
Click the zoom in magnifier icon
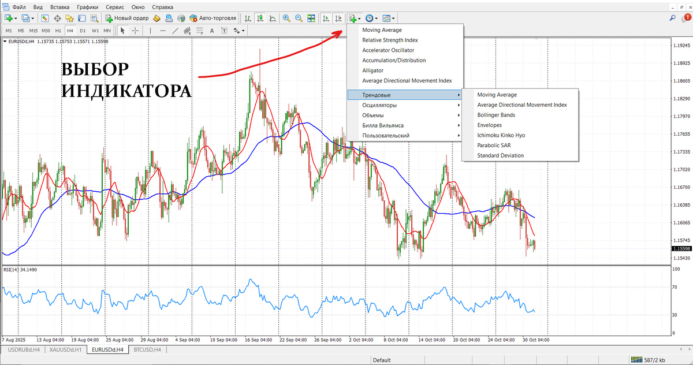click(286, 18)
